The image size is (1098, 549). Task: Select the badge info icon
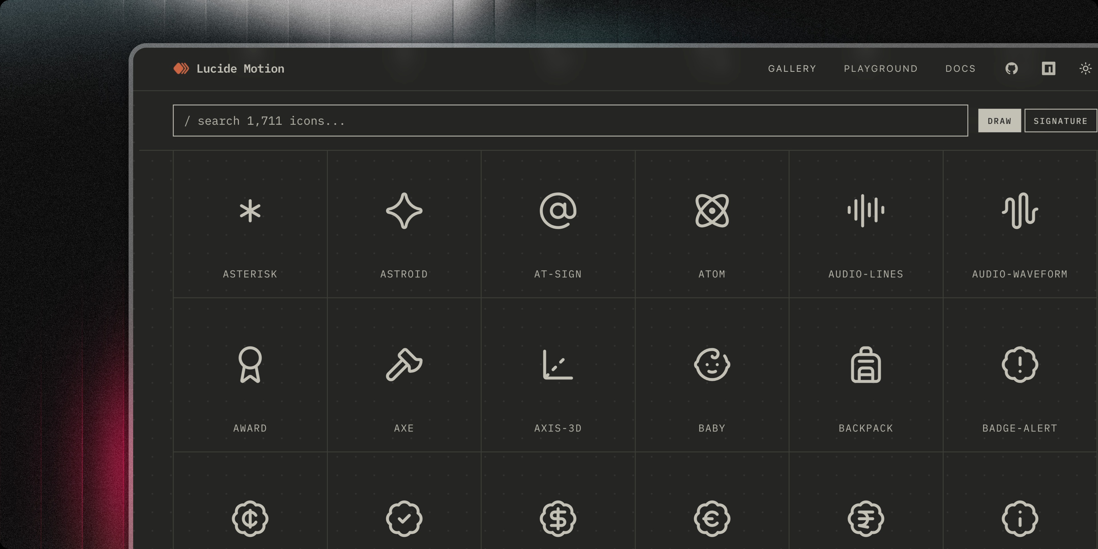pyautogui.click(x=1020, y=519)
